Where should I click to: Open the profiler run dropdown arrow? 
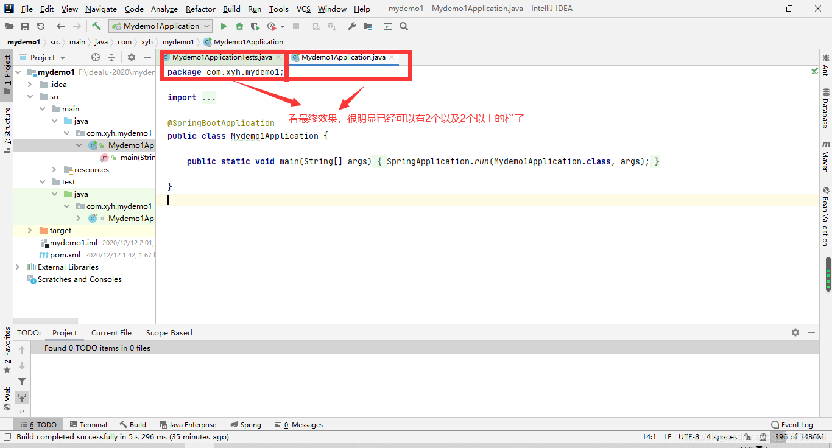(283, 27)
